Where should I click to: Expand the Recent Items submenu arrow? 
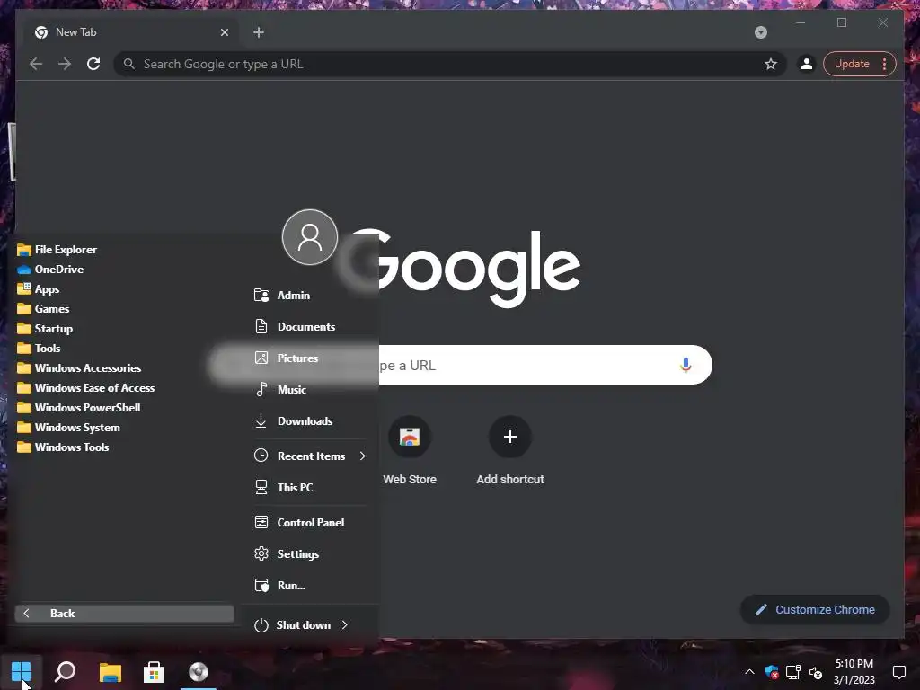363,456
